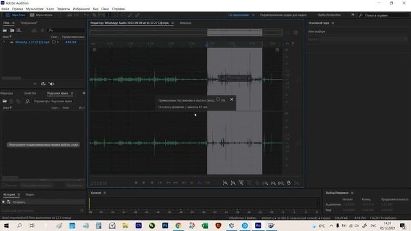Open the workspace overflow chevron

[353, 15]
